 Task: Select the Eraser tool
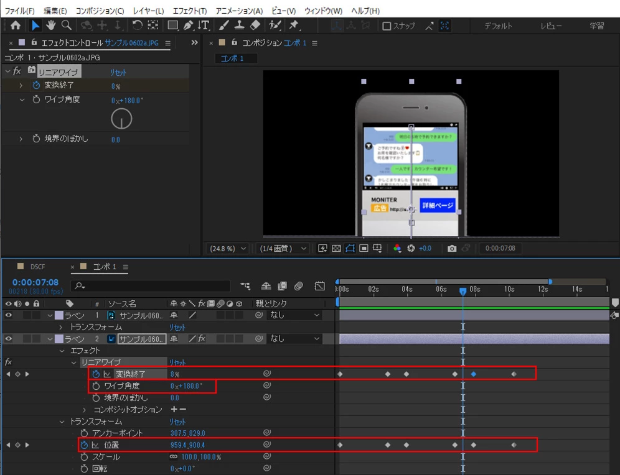click(x=255, y=25)
